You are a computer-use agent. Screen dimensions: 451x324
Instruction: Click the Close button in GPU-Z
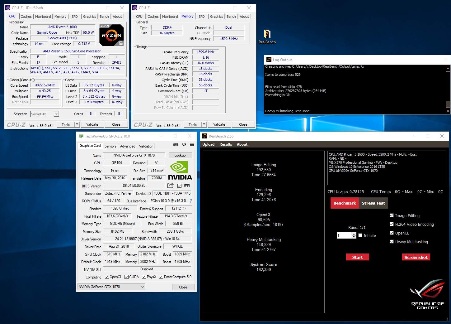pyautogui.click(x=183, y=287)
